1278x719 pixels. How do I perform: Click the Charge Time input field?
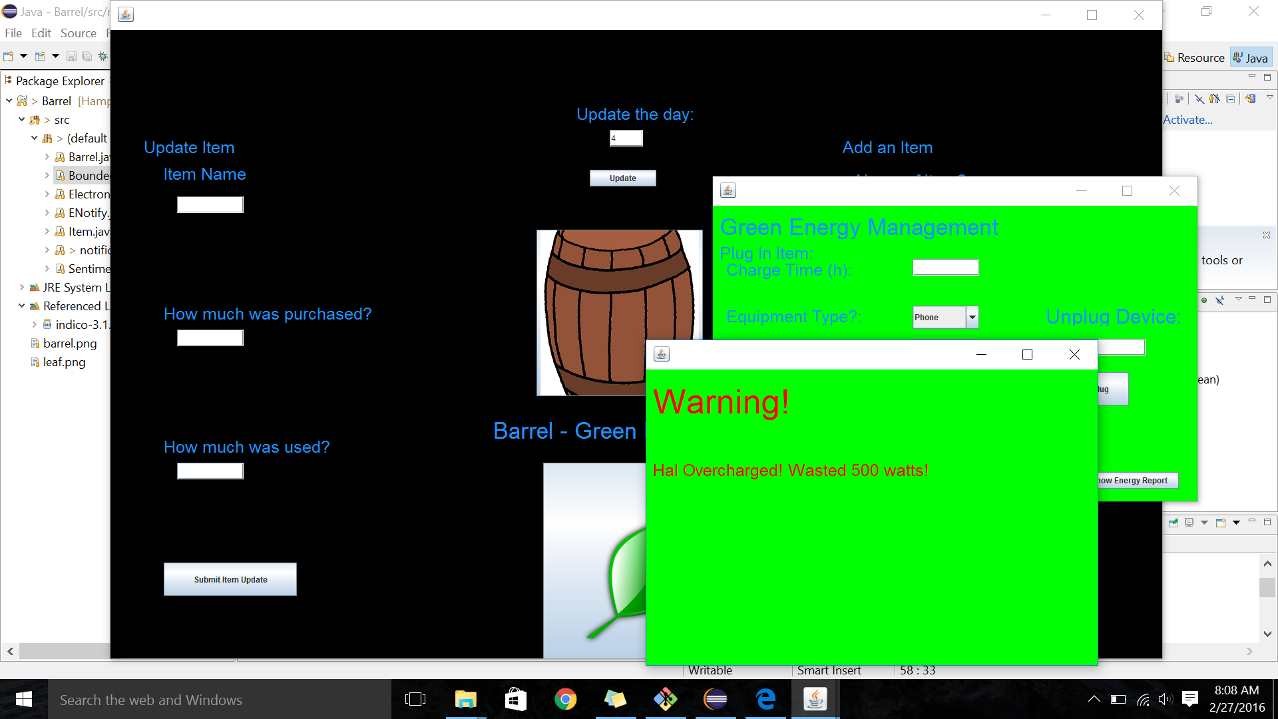point(945,268)
